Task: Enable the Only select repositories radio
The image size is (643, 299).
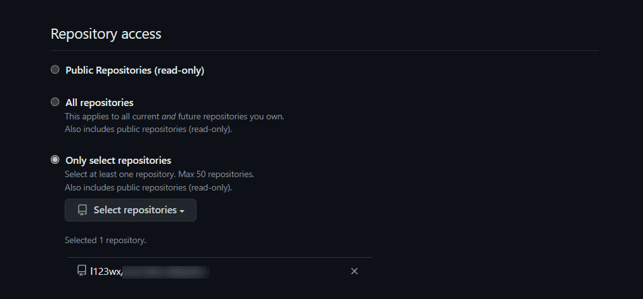Action: click(55, 160)
